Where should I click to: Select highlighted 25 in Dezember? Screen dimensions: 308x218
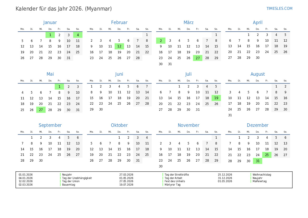pos(267,155)
